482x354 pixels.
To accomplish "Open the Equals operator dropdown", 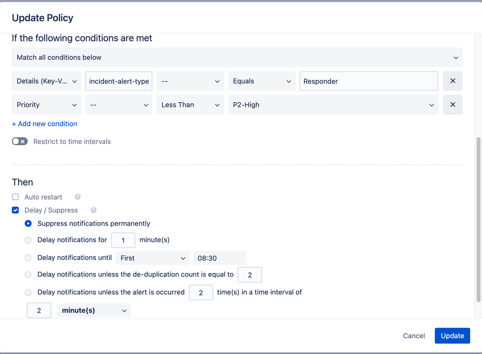I will pos(262,81).
